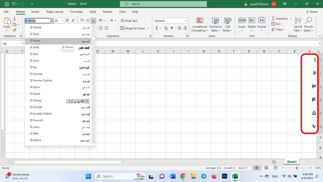Apply Percent Style format
This screenshot has height=182, width=323.
coord(166,28)
